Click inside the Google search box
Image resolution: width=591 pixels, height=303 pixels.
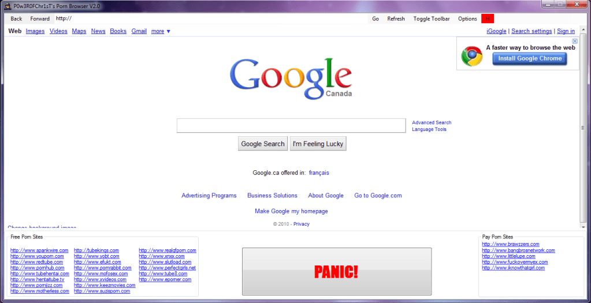click(x=291, y=125)
